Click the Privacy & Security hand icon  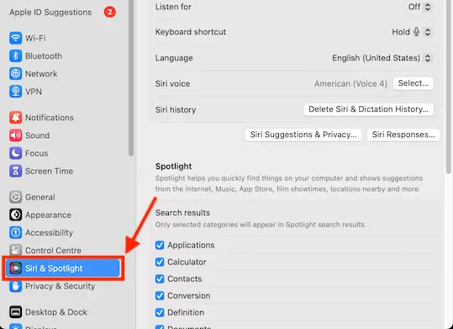coord(16,286)
